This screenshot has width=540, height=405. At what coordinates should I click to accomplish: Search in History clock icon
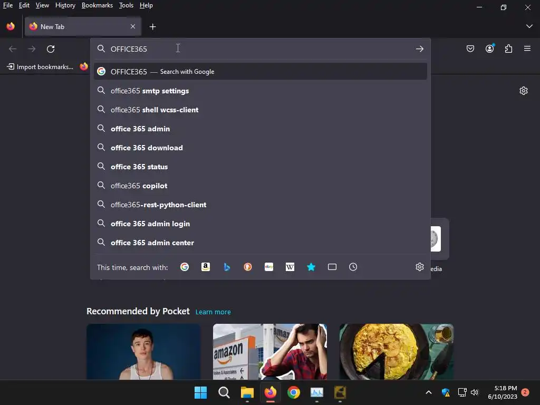click(x=353, y=267)
